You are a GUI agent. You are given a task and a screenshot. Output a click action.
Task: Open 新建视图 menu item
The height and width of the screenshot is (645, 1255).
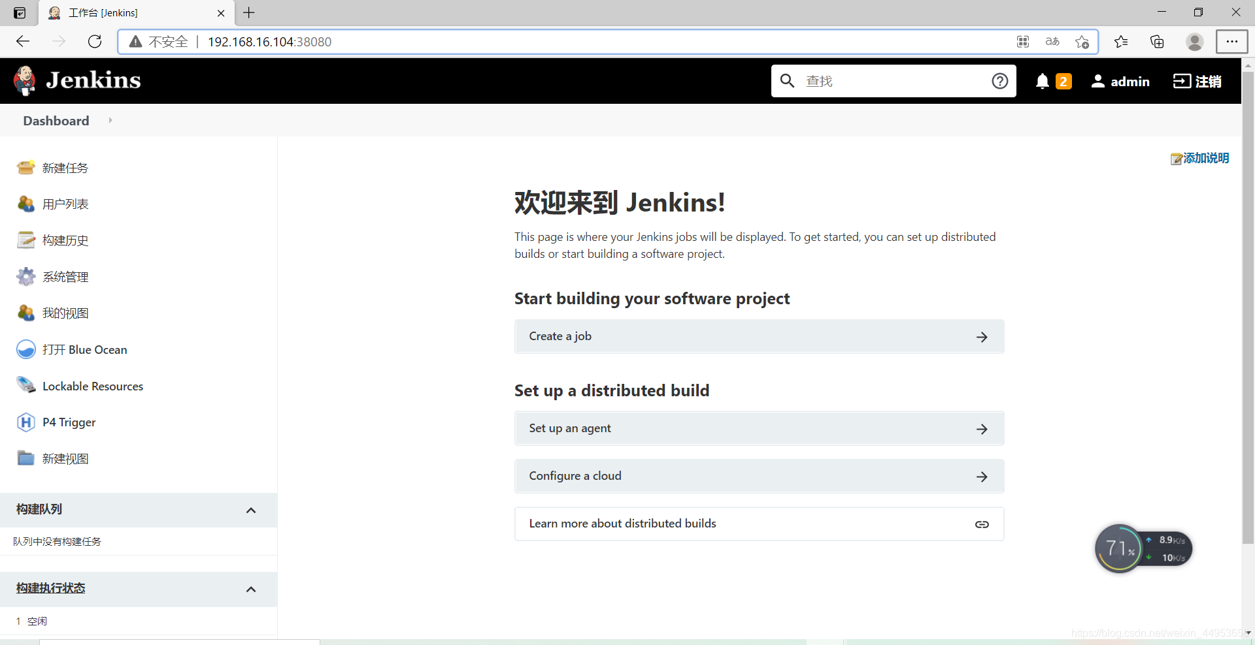point(65,458)
